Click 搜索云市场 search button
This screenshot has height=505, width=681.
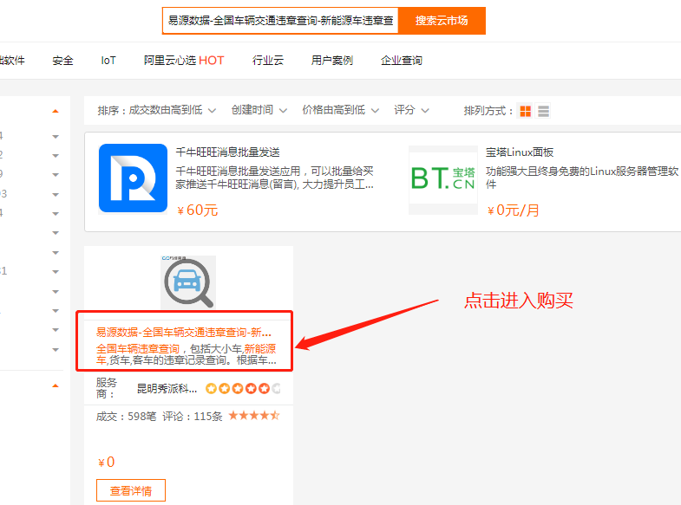(x=442, y=21)
